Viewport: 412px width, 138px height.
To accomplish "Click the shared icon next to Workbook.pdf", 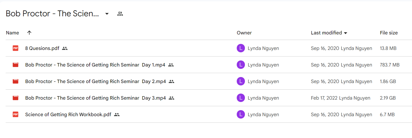I will pos(117,115).
